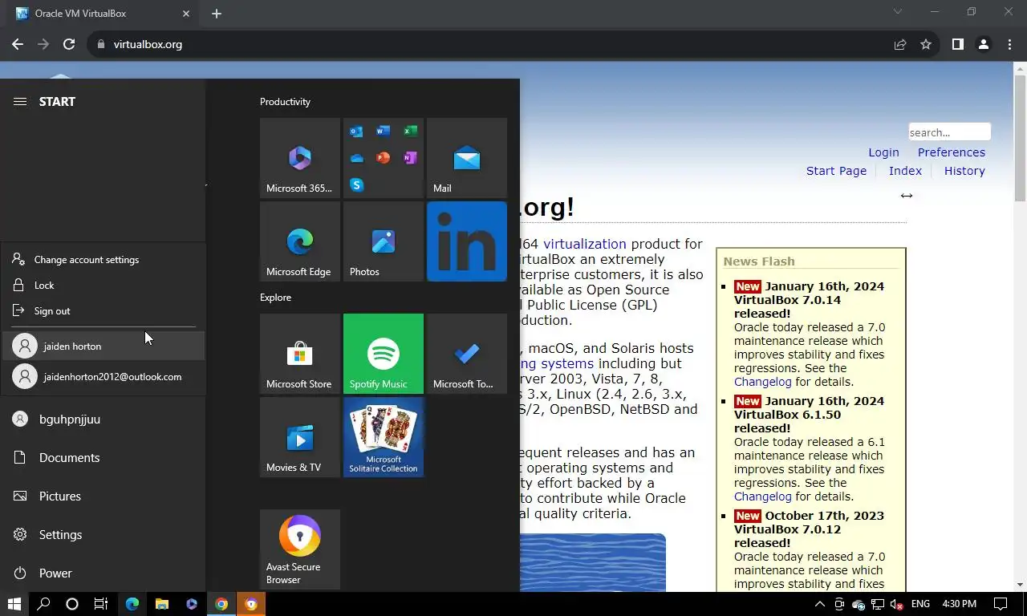Open the Movies & TV tile
The image size is (1027, 616).
pos(300,437)
